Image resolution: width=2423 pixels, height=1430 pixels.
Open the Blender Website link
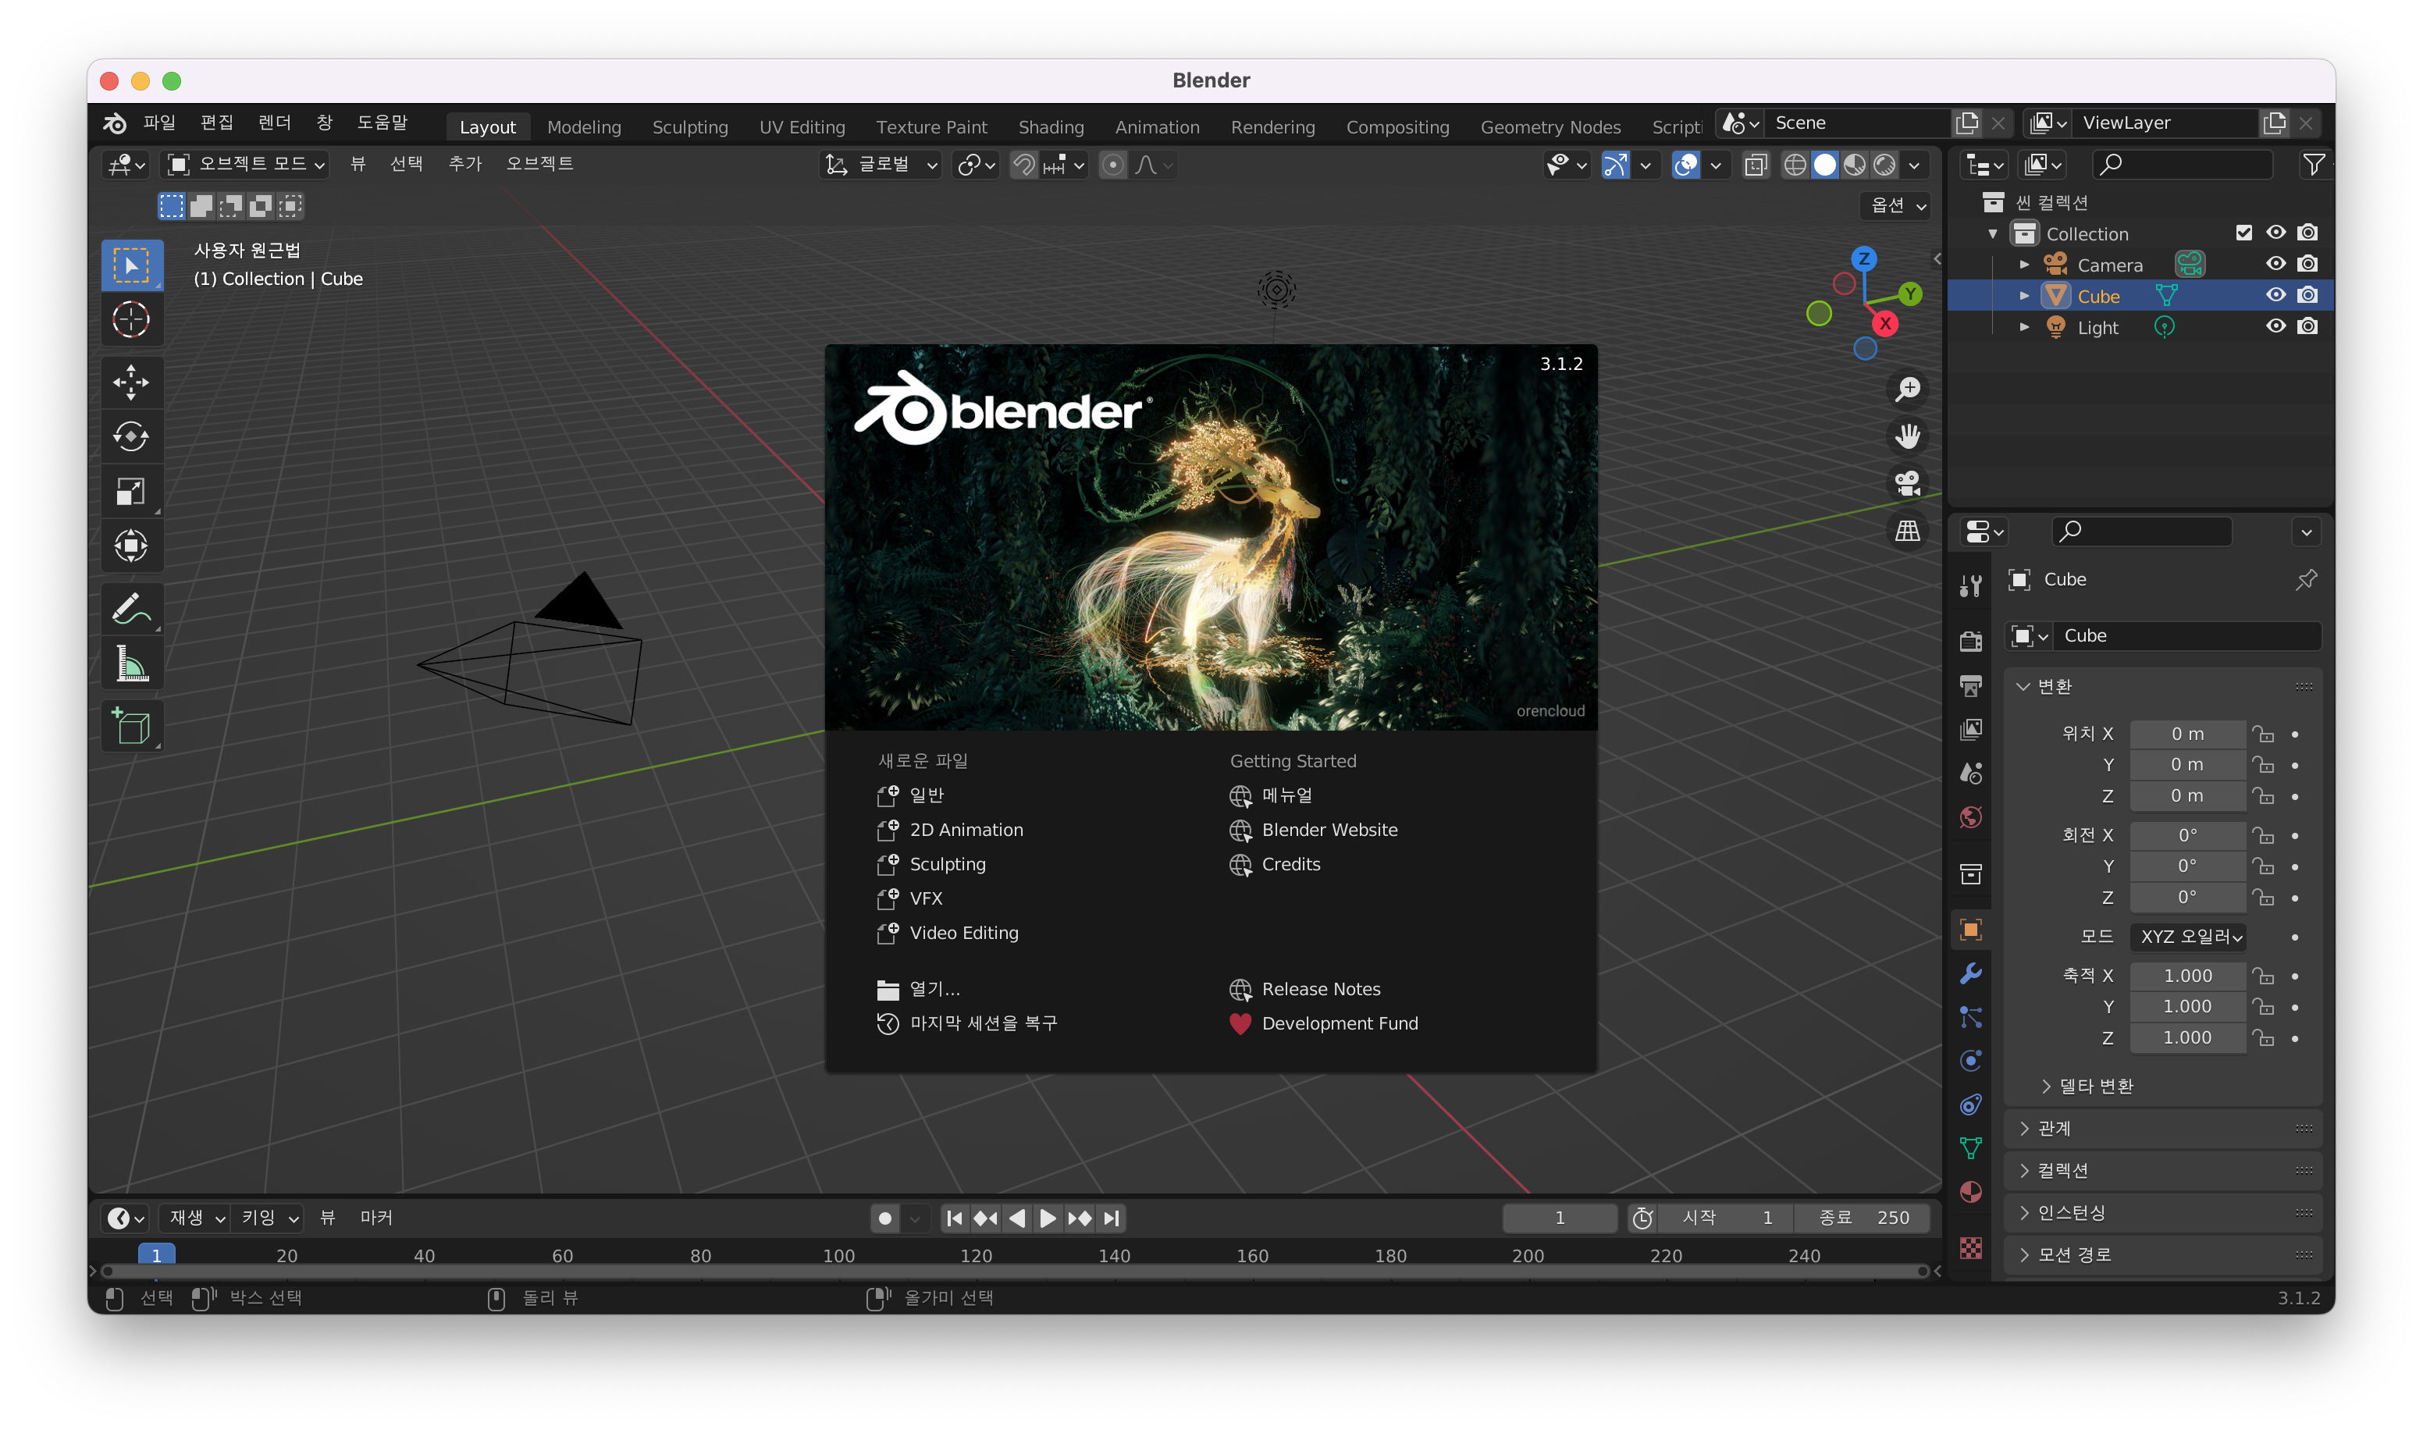pyautogui.click(x=1314, y=830)
